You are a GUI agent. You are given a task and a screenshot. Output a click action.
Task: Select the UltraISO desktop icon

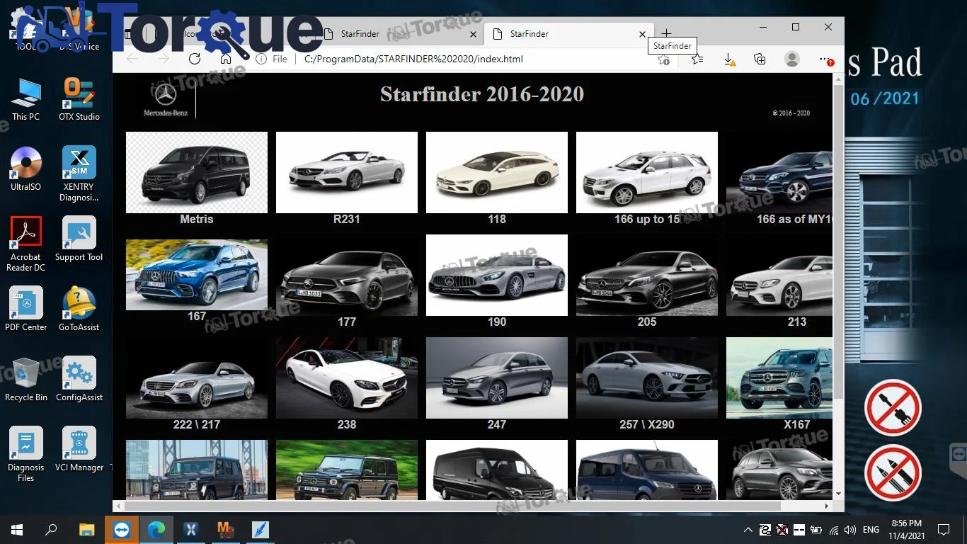[x=26, y=169]
